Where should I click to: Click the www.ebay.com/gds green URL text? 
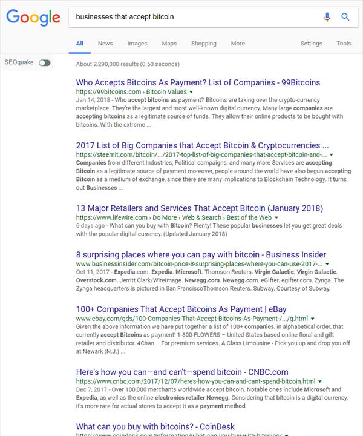192,319
